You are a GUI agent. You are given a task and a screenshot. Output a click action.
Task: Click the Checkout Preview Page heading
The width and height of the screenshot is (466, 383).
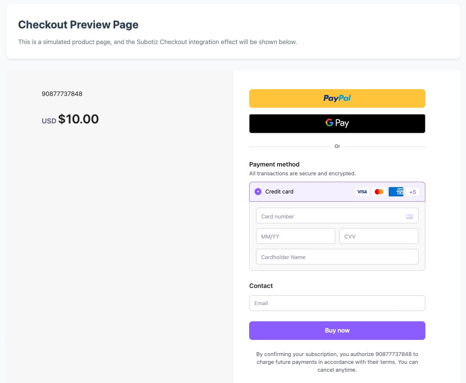click(78, 24)
